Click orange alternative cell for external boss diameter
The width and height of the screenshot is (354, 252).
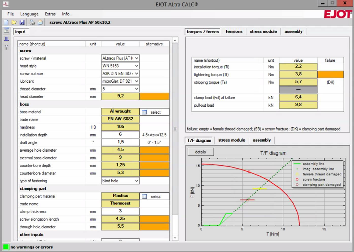154,158
